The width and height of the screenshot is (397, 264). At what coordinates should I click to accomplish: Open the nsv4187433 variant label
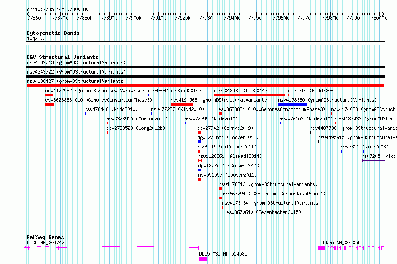(x=366, y=119)
